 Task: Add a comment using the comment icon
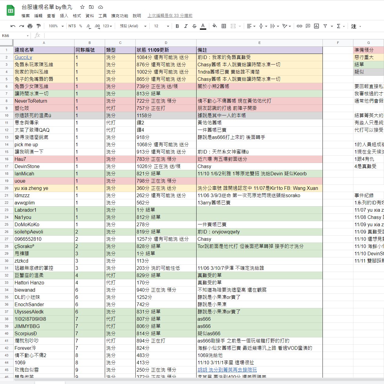(308, 26)
